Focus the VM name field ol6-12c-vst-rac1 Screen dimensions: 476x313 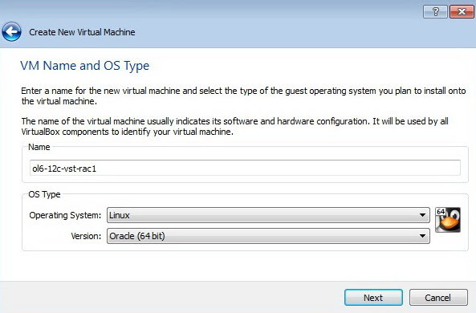(x=245, y=168)
